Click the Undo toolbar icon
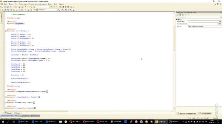The image size is (222, 124). (25, 7)
